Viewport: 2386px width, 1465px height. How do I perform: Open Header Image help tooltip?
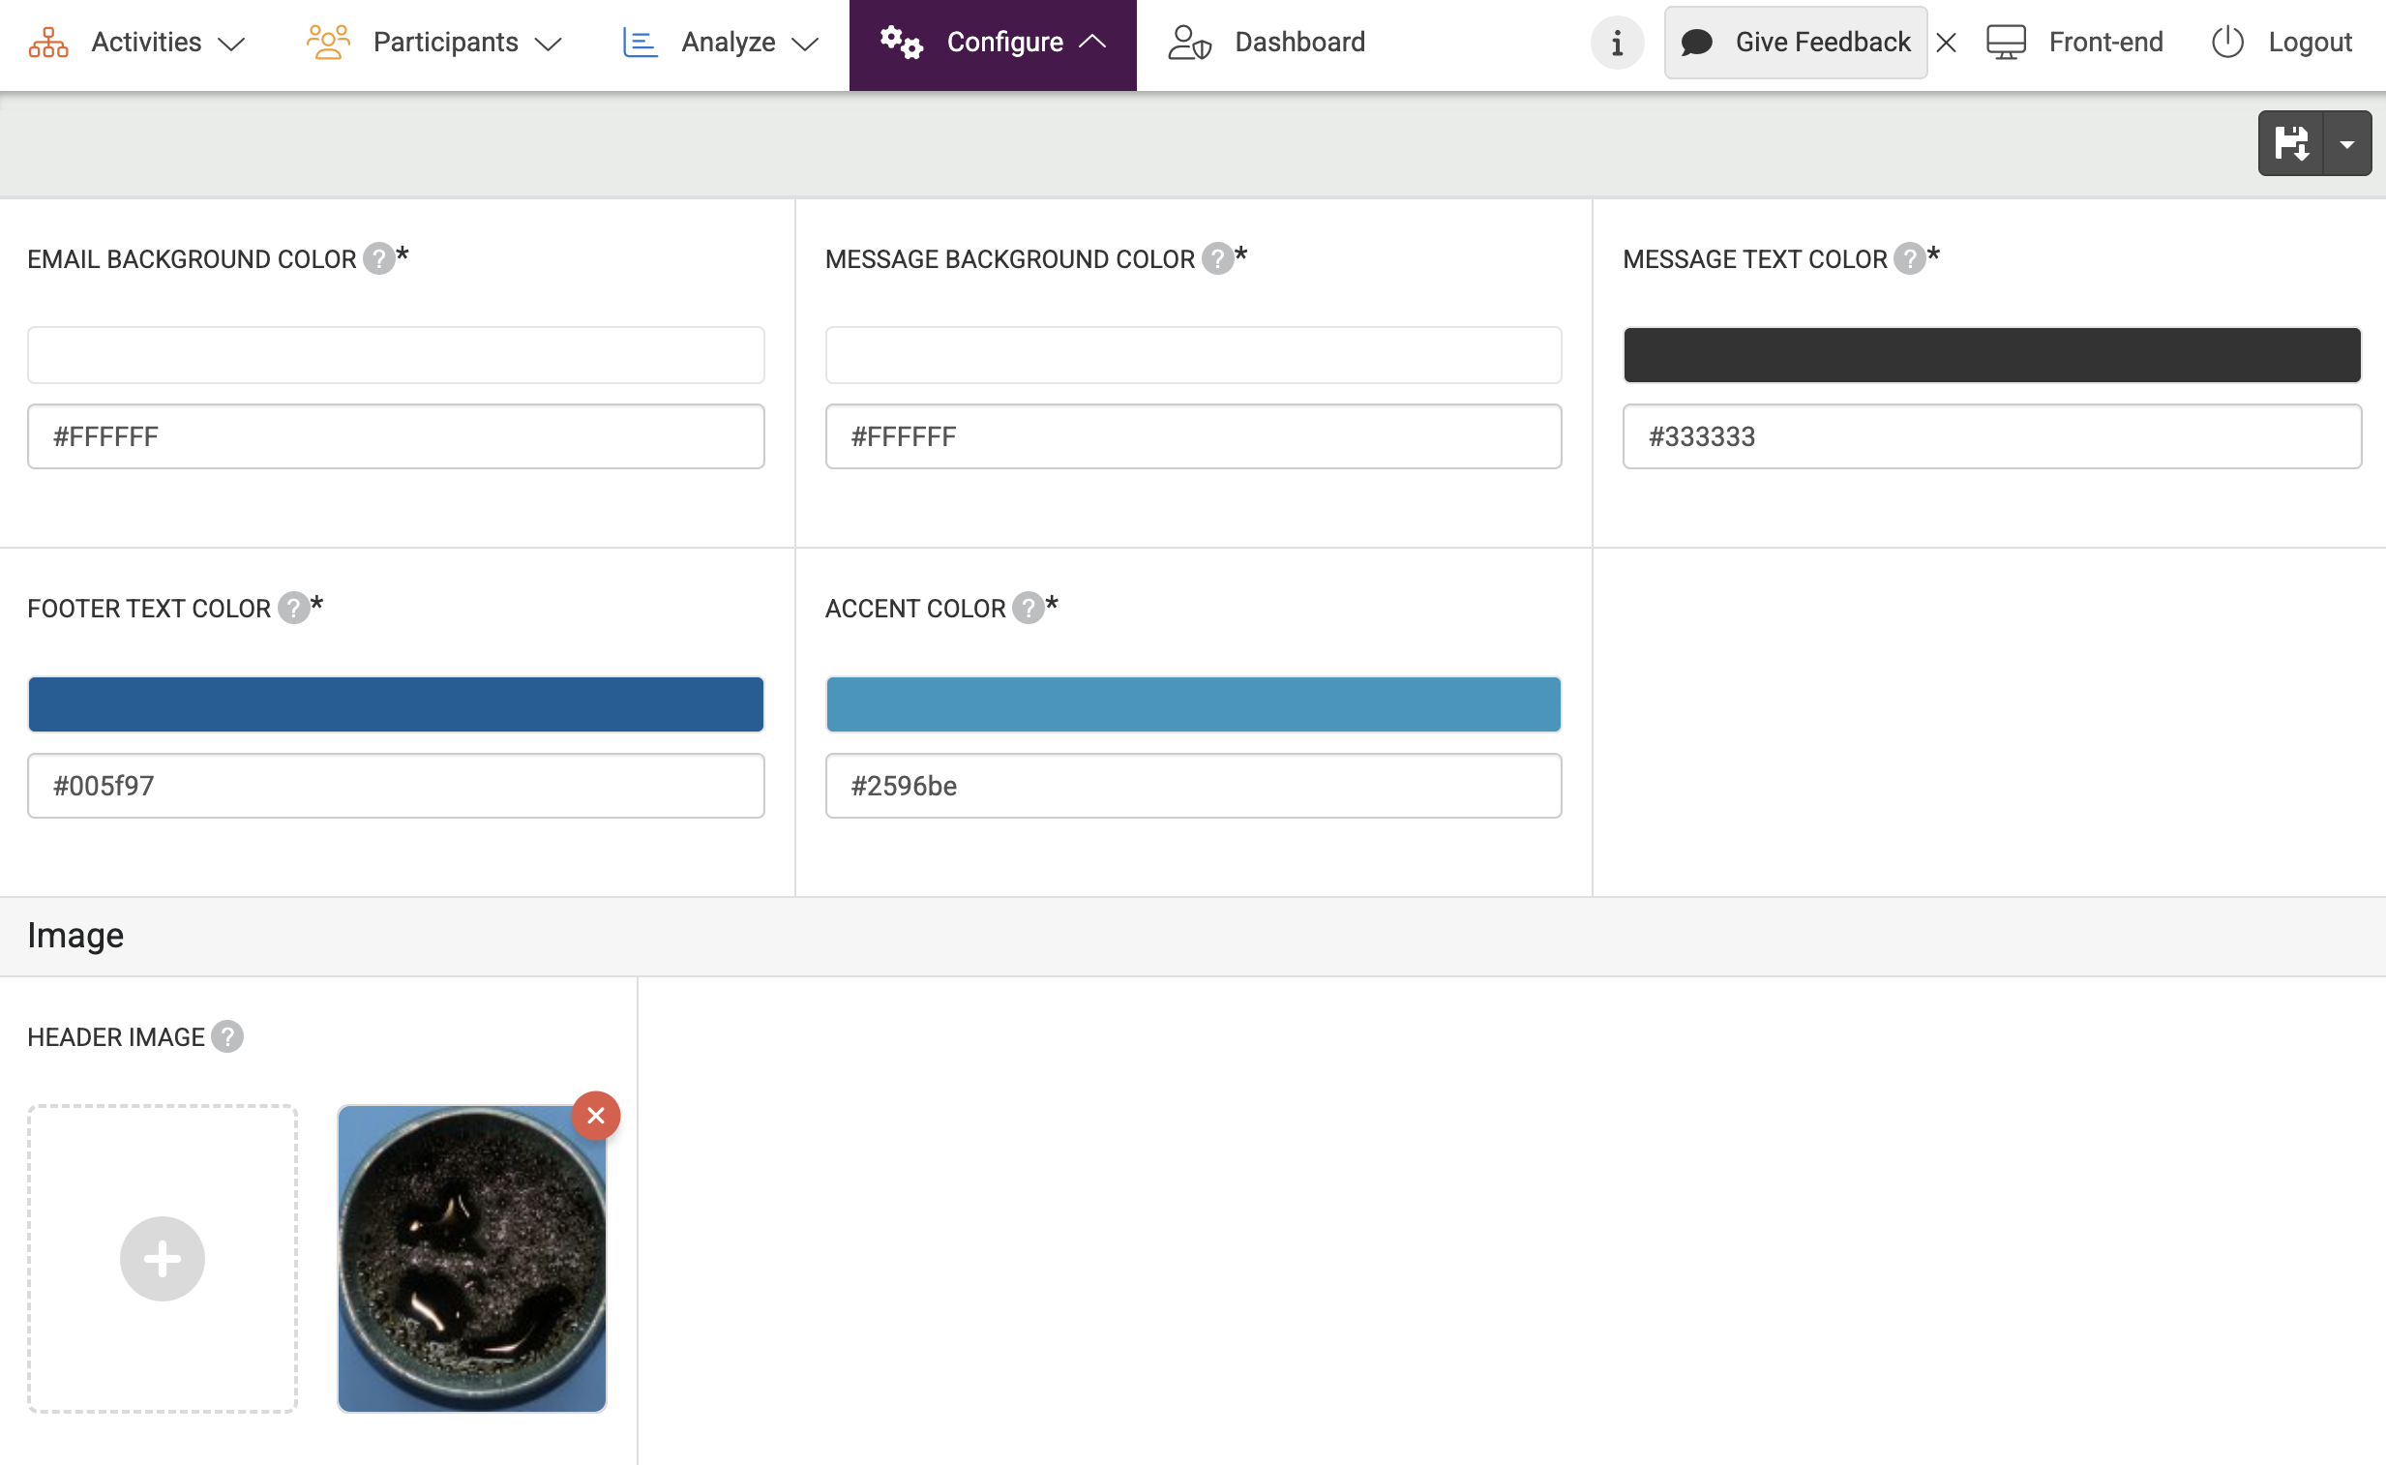[227, 1036]
